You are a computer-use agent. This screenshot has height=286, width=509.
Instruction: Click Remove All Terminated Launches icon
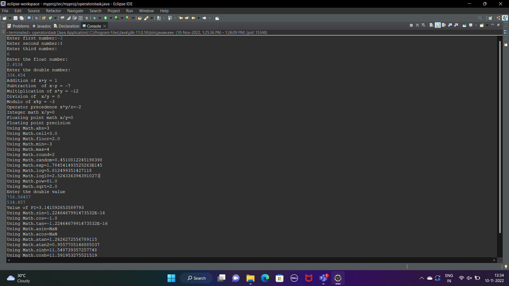pos(423,25)
